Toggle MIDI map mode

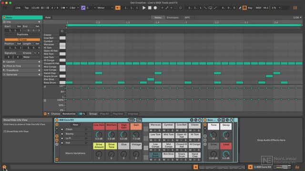(x=258, y=8)
